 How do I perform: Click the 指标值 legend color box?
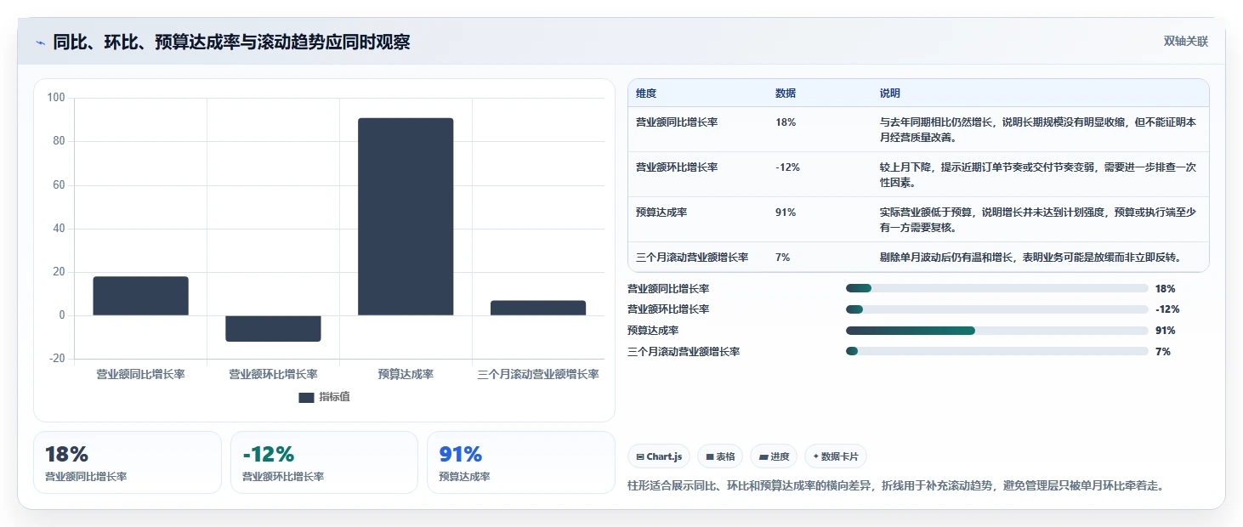click(306, 397)
